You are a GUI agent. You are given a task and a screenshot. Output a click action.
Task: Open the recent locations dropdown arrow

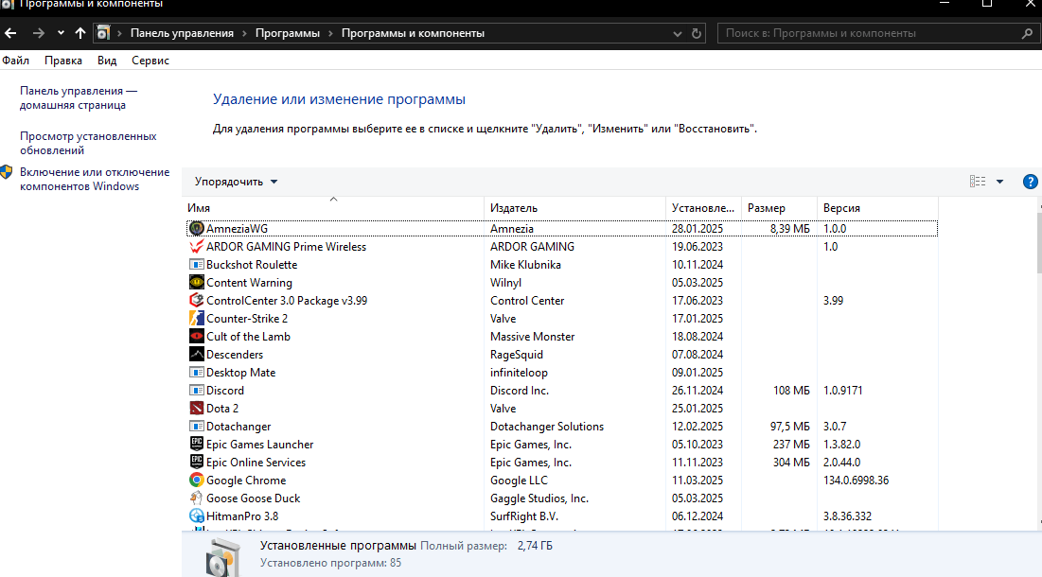click(61, 32)
